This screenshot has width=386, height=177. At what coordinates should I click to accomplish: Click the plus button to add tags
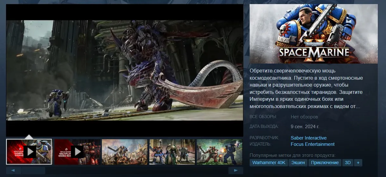coord(358,163)
